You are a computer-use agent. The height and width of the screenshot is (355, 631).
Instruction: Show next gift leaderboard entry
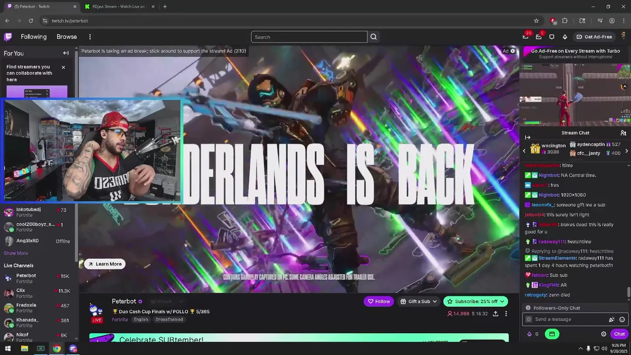(x=627, y=151)
